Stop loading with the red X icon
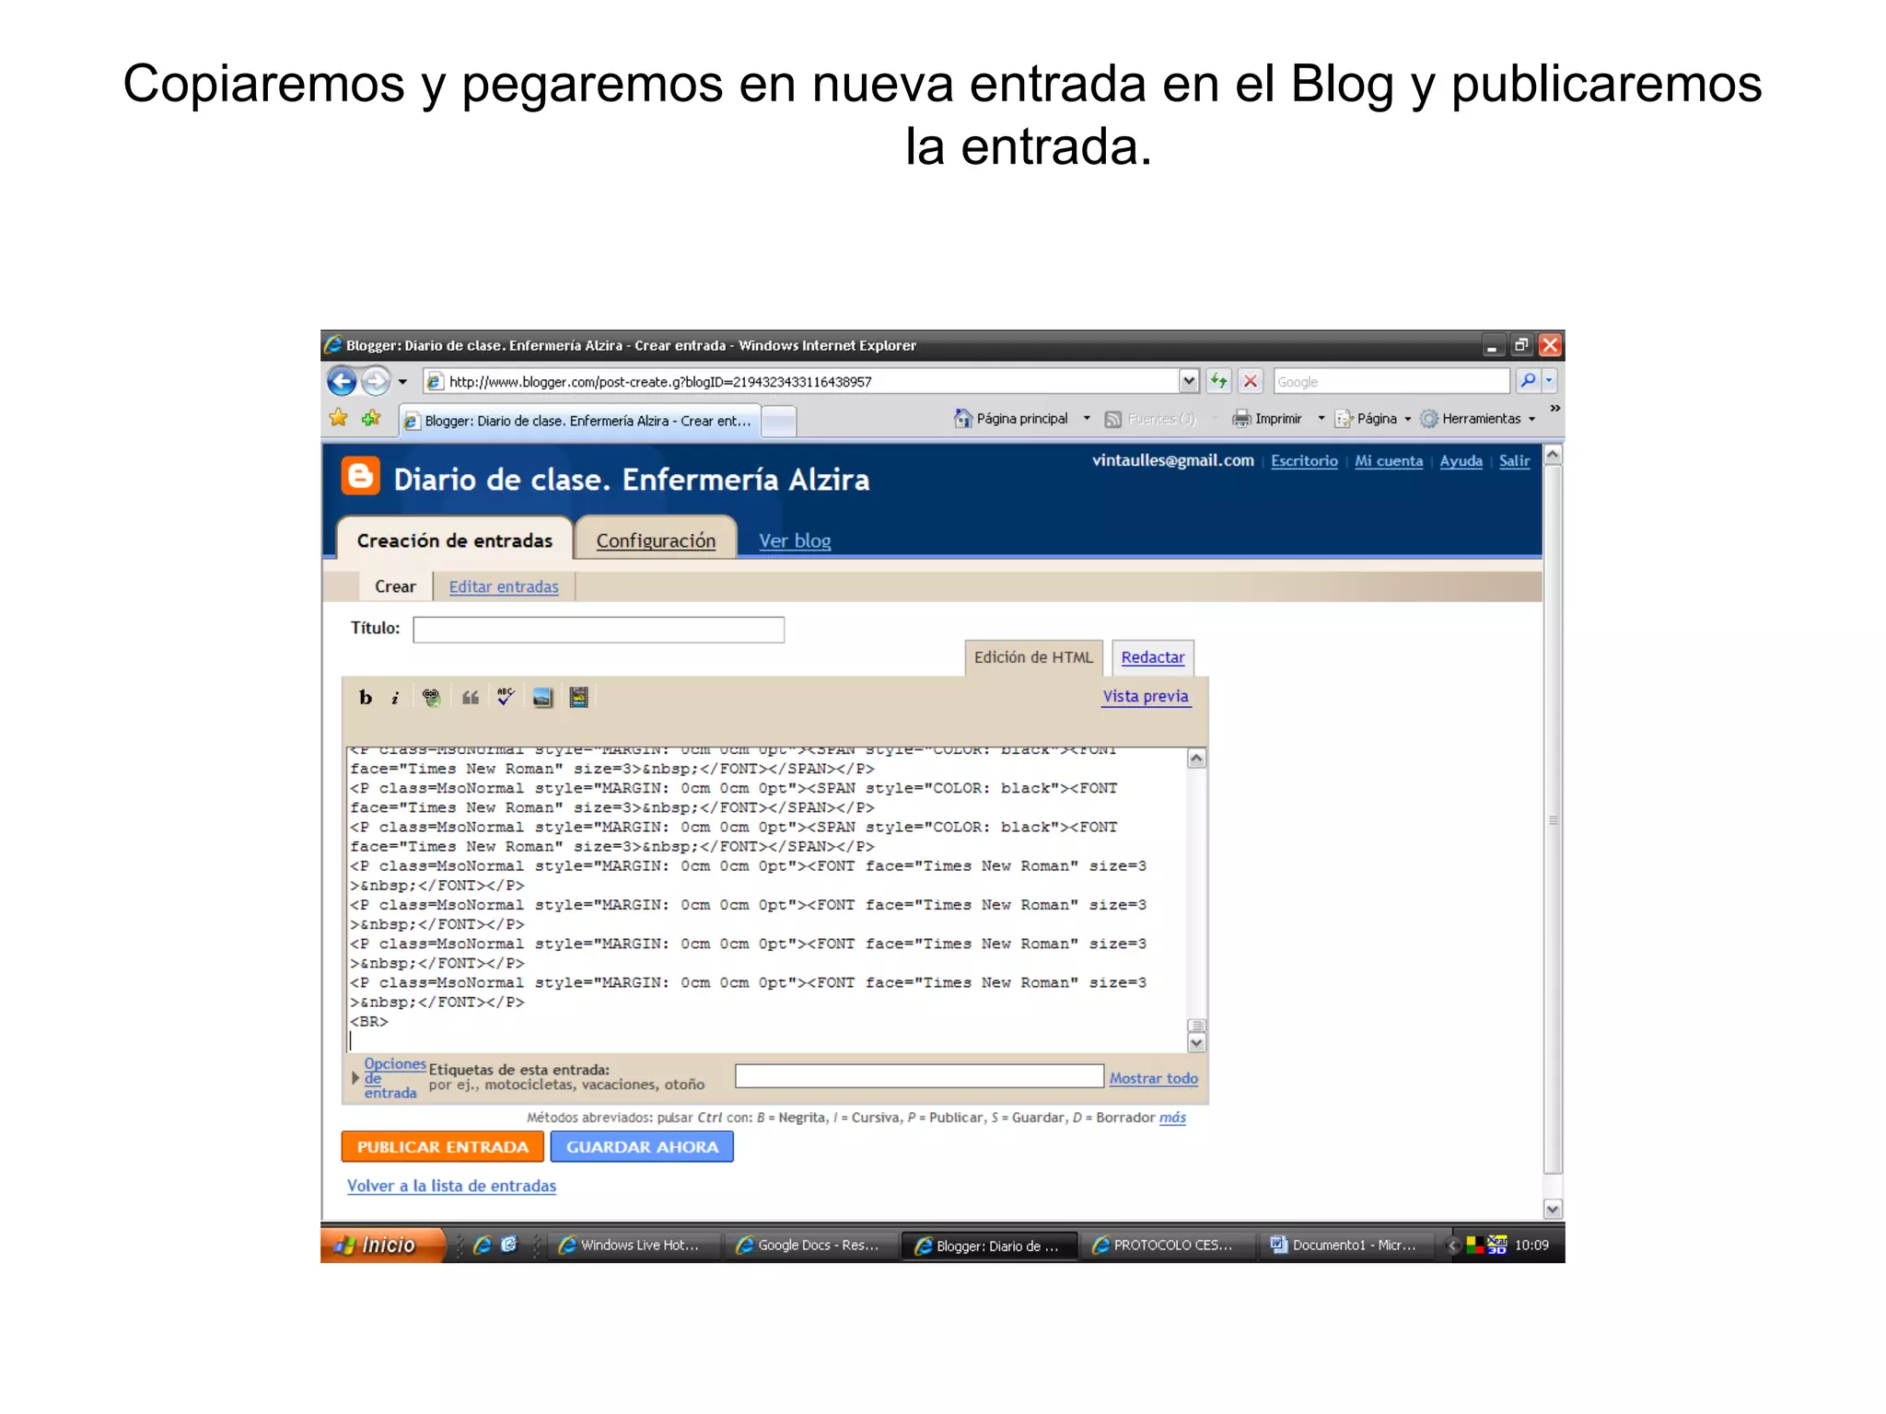The width and height of the screenshot is (1886, 1414). (x=1250, y=381)
